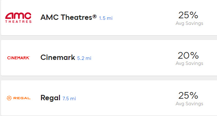Screen dimensions: 217x116
Task: Open the Regal listing title
Action: coord(50,98)
